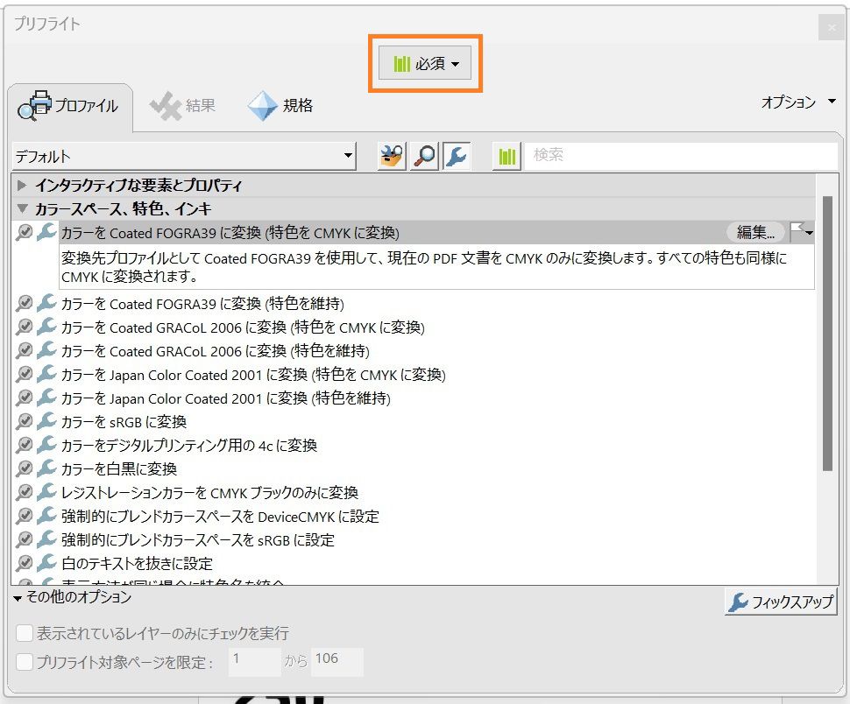
Task: Select カラーをデジタルプリンティング用の 4c に変換
Action: pyautogui.click(x=189, y=446)
